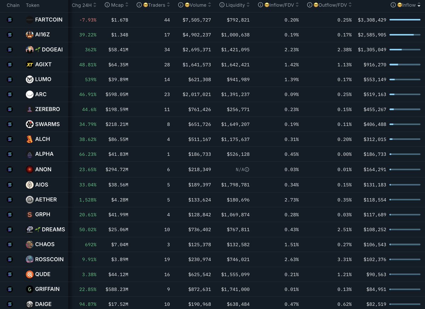Click the info icon beside ANON's N/A liquidity
This screenshot has height=309, width=425.
point(247,170)
